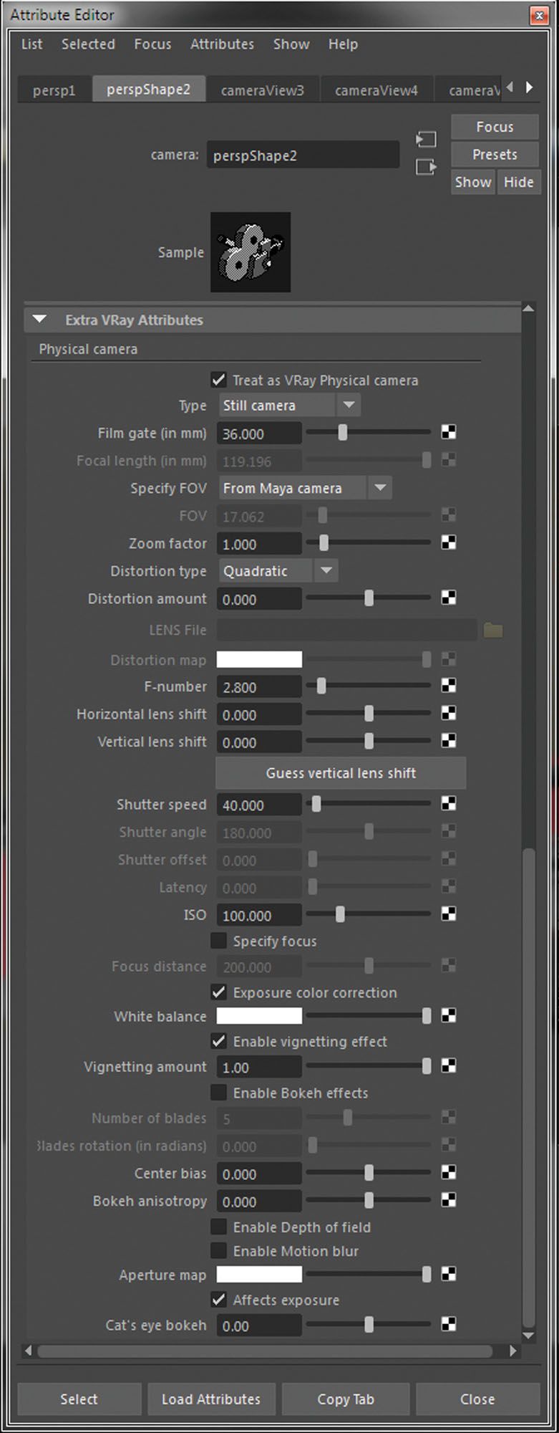This screenshot has height=1433, width=559.
Task: Switch to the cameraView3 tab
Action: click(262, 90)
